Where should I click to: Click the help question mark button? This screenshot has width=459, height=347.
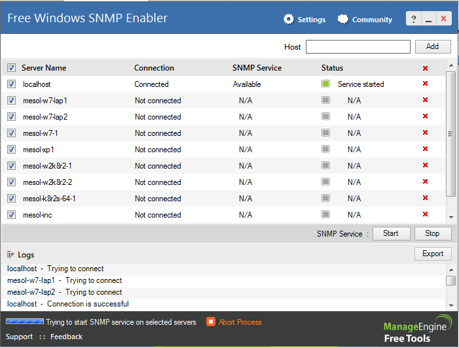[x=413, y=19]
